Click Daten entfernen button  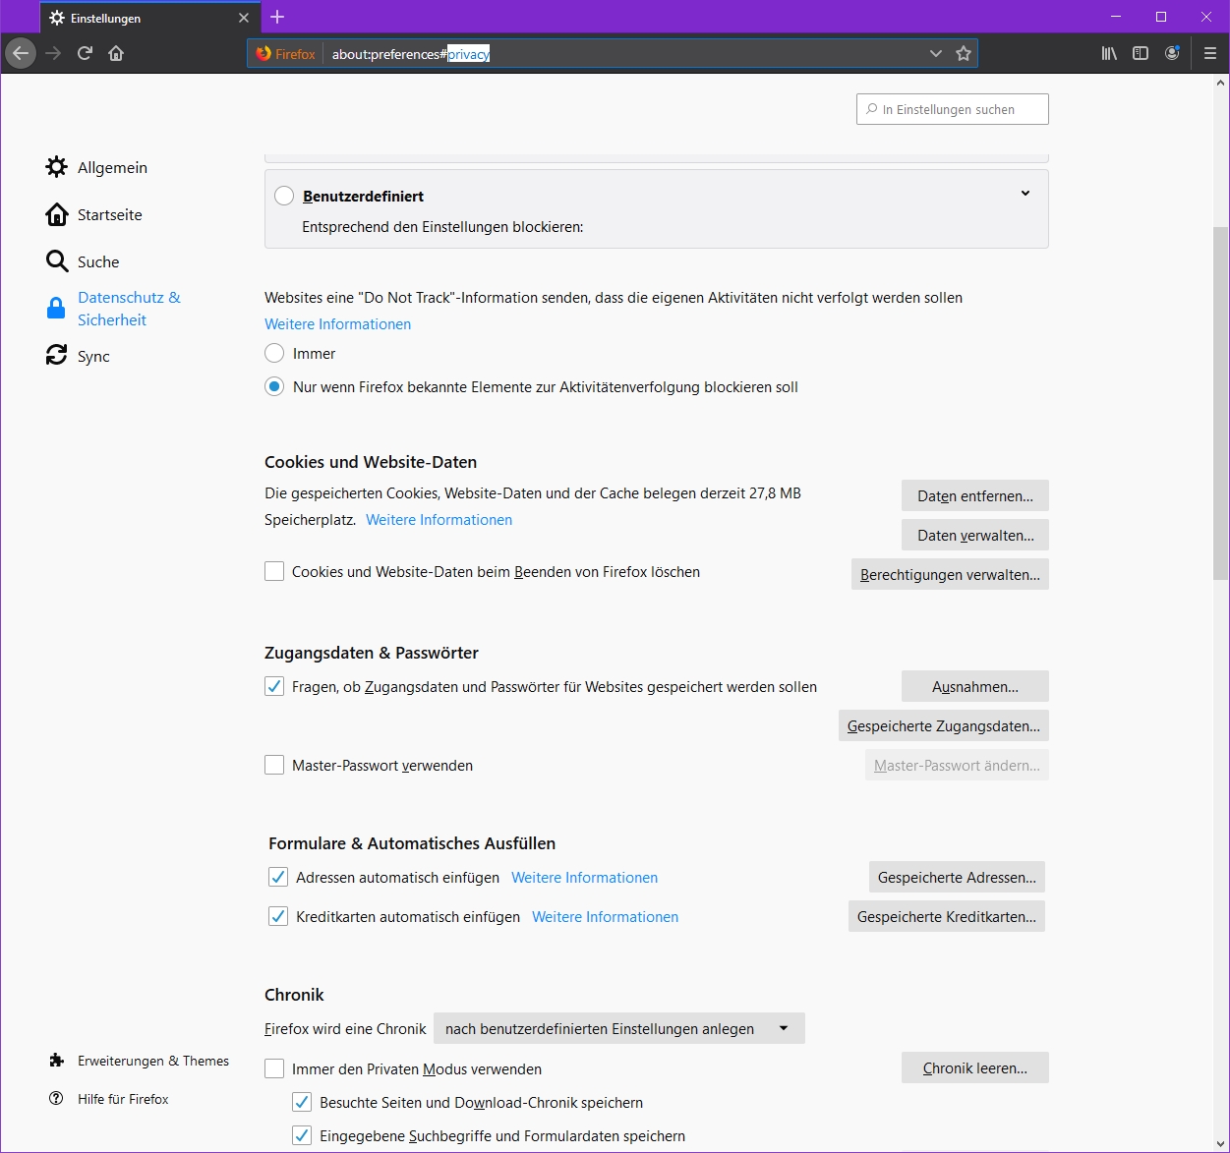pos(975,495)
